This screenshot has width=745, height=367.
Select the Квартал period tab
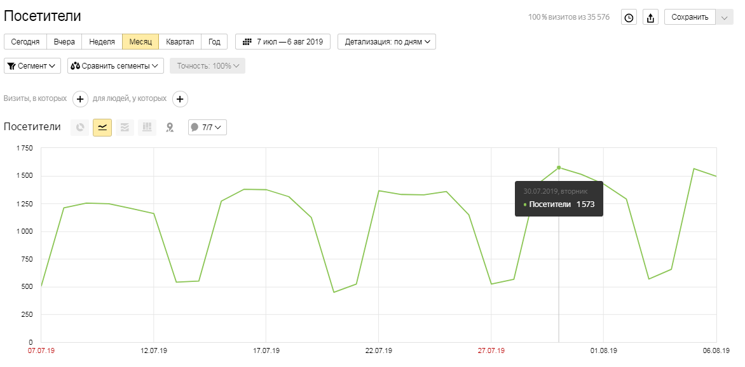point(180,41)
